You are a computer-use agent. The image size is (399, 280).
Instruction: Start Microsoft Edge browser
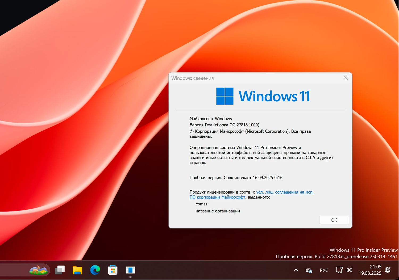95,270
